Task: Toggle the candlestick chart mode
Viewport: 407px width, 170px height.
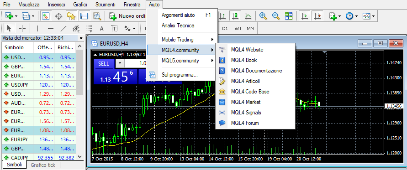Action: coord(235,16)
